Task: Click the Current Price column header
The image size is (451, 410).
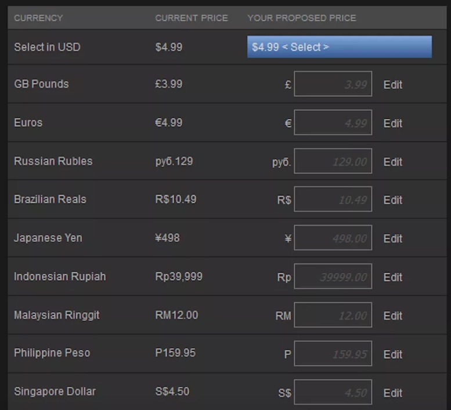Action: [x=192, y=18]
